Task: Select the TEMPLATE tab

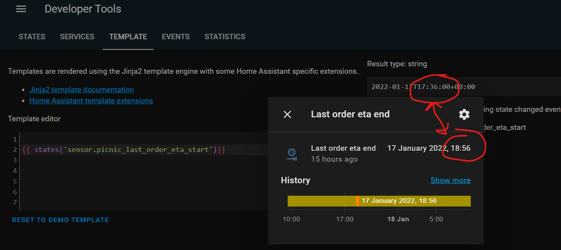Action: (128, 36)
